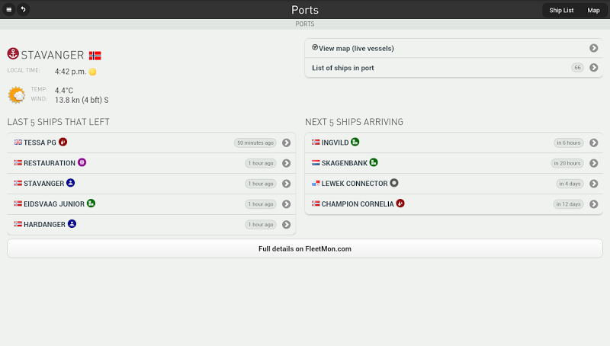Switch to the Map tab
Viewport: 610px width, 346px height.
coord(593,10)
